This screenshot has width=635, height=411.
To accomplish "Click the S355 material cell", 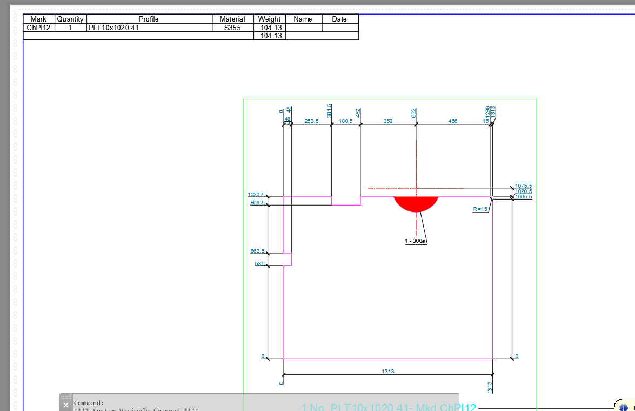I will tap(232, 27).
